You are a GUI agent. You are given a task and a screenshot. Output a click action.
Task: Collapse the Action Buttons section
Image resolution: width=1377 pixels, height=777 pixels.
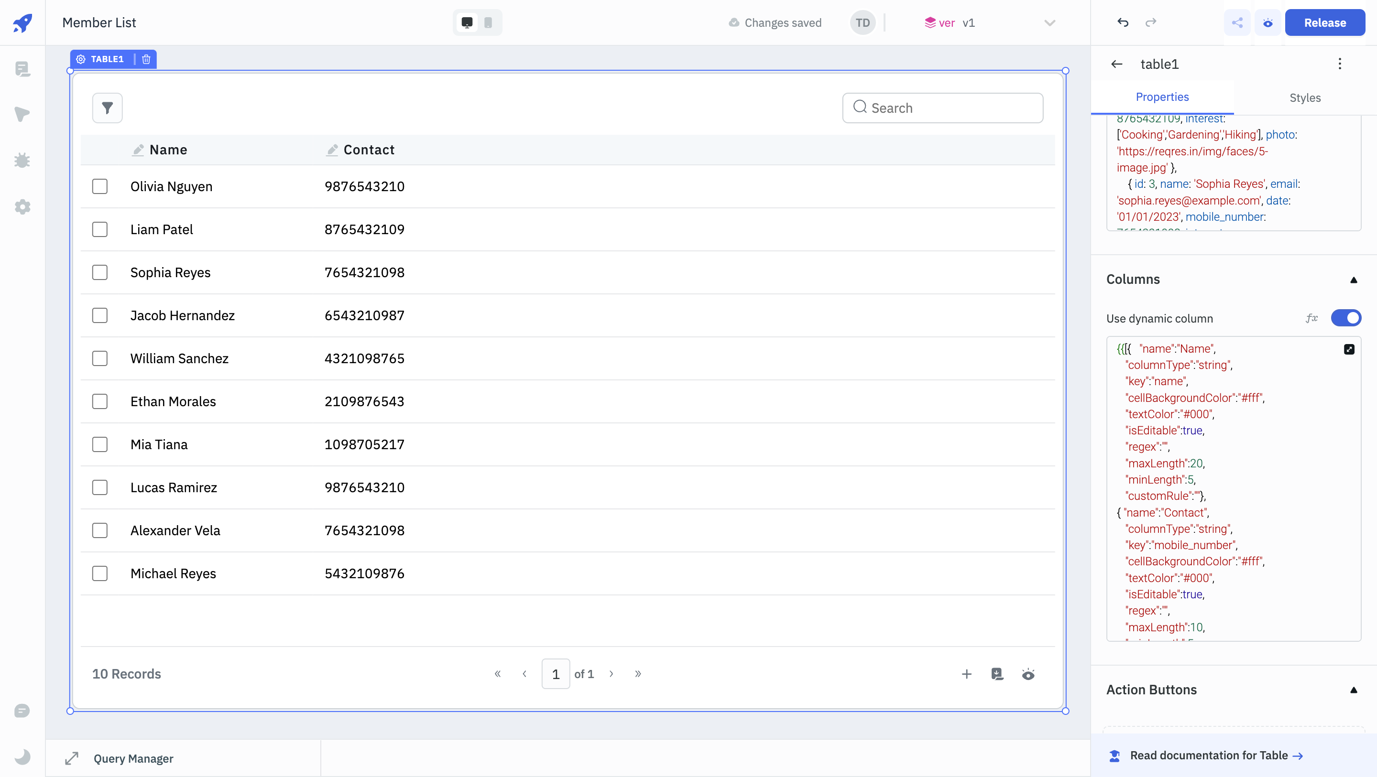[1354, 690]
